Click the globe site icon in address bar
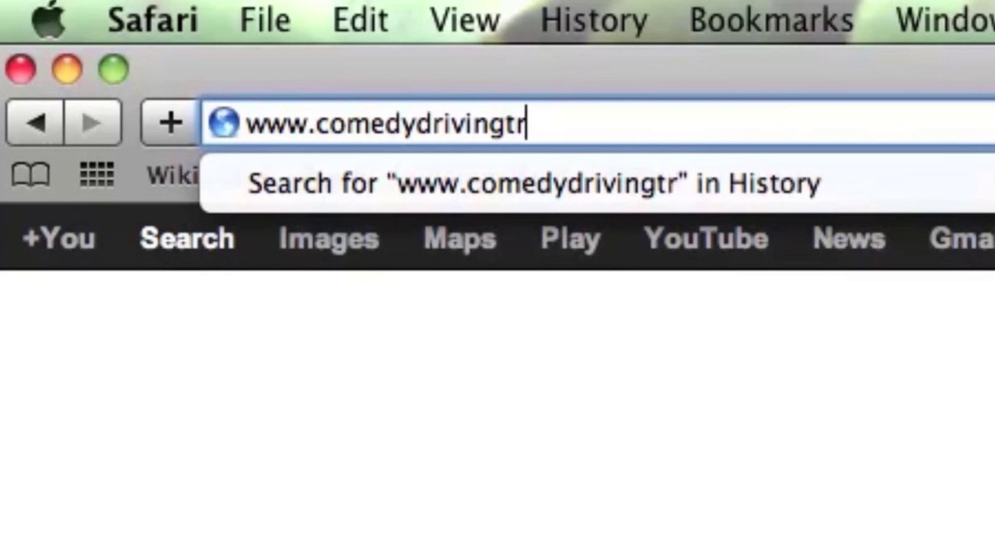This screenshot has height=560, width=995. [x=224, y=123]
